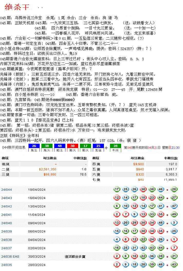Open the 24/036 EAS draw link
Image resolution: width=183 pixels, height=271 pixels.
click(x=10, y=256)
